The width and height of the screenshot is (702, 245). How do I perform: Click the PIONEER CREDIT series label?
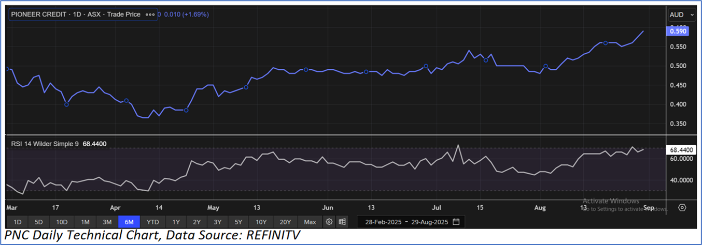point(76,14)
